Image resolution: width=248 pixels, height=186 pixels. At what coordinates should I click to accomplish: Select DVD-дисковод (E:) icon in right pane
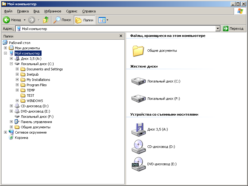[x=138, y=164]
